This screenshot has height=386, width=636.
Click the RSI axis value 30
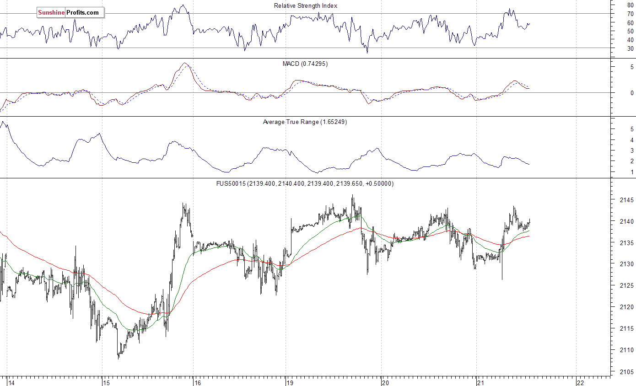point(631,48)
